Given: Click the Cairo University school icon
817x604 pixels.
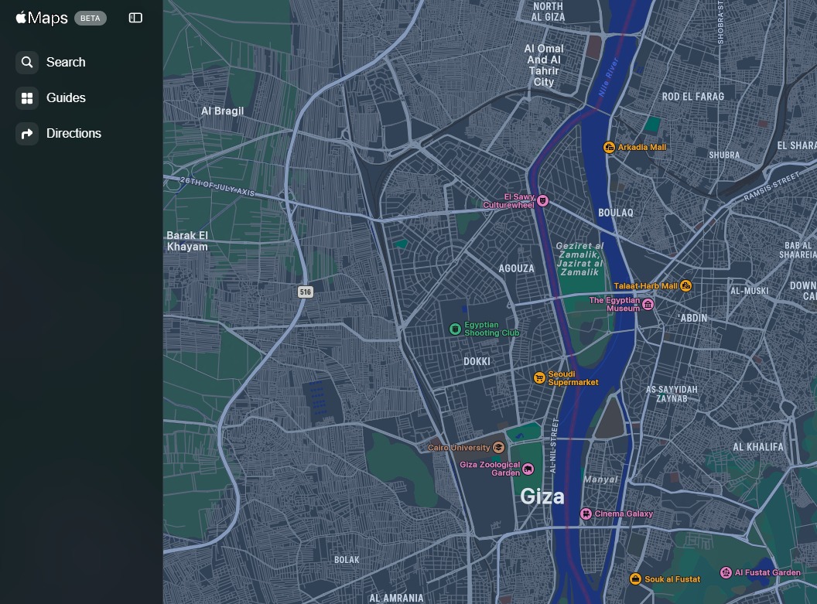Looking at the screenshot, I should (498, 447).
